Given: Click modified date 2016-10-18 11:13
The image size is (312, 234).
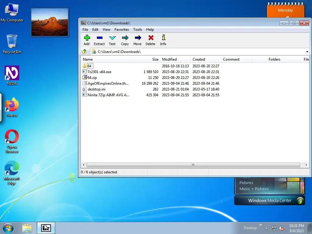Looking at the screenshot, I should point(175,66).
